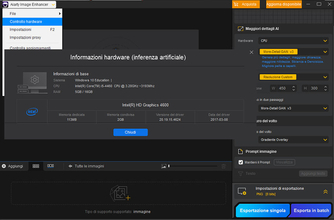The image size is (334, 220).
Task: Click Tutte le immagini label
Action: tap(89, 166)
